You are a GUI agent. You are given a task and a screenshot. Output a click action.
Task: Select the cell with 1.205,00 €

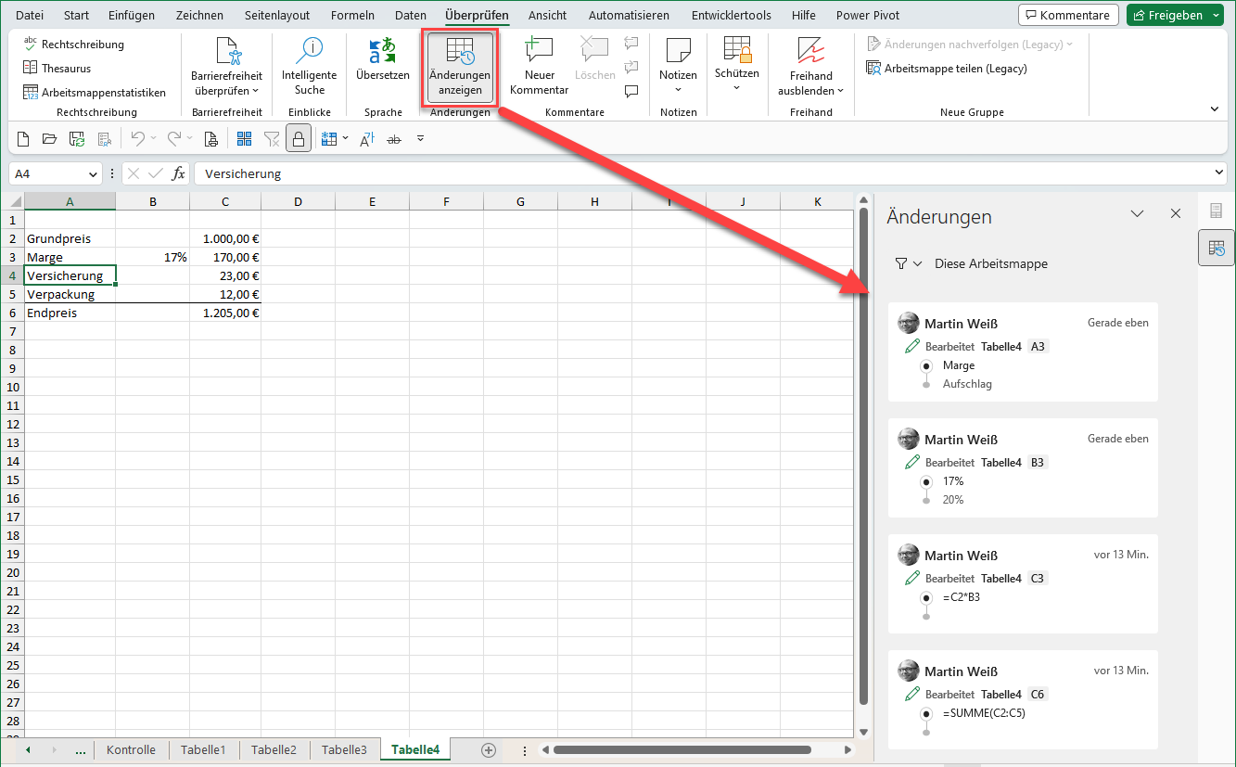[225, 313]
